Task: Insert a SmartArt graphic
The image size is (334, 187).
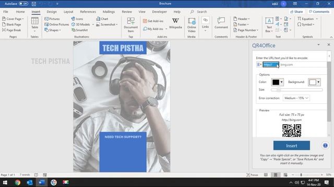Action: click(x=80, y=30)
